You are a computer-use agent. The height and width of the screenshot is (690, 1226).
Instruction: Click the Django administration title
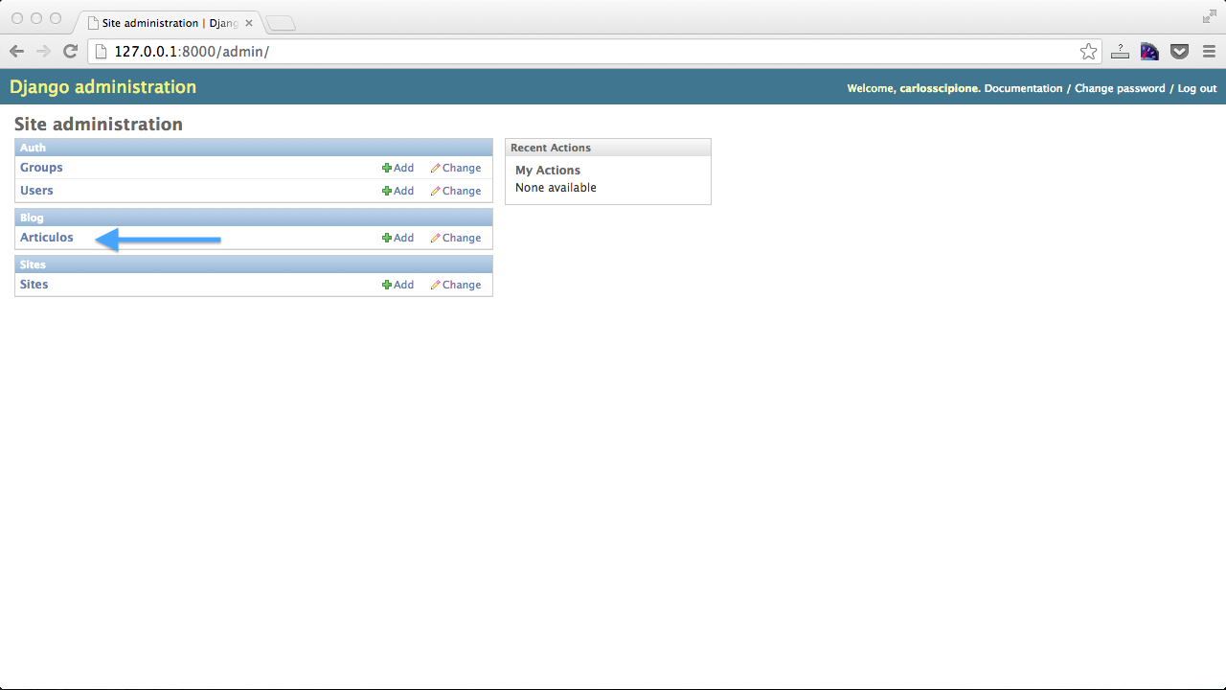pyautogui.click(x=102, y=87)
